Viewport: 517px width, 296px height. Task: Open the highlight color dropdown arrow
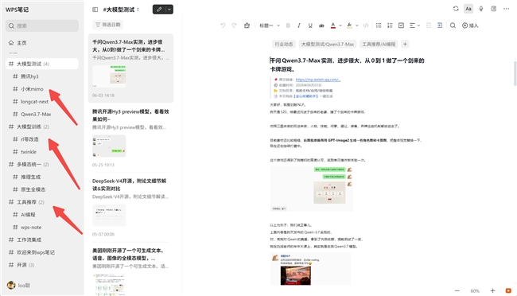(x=357, y=25)
